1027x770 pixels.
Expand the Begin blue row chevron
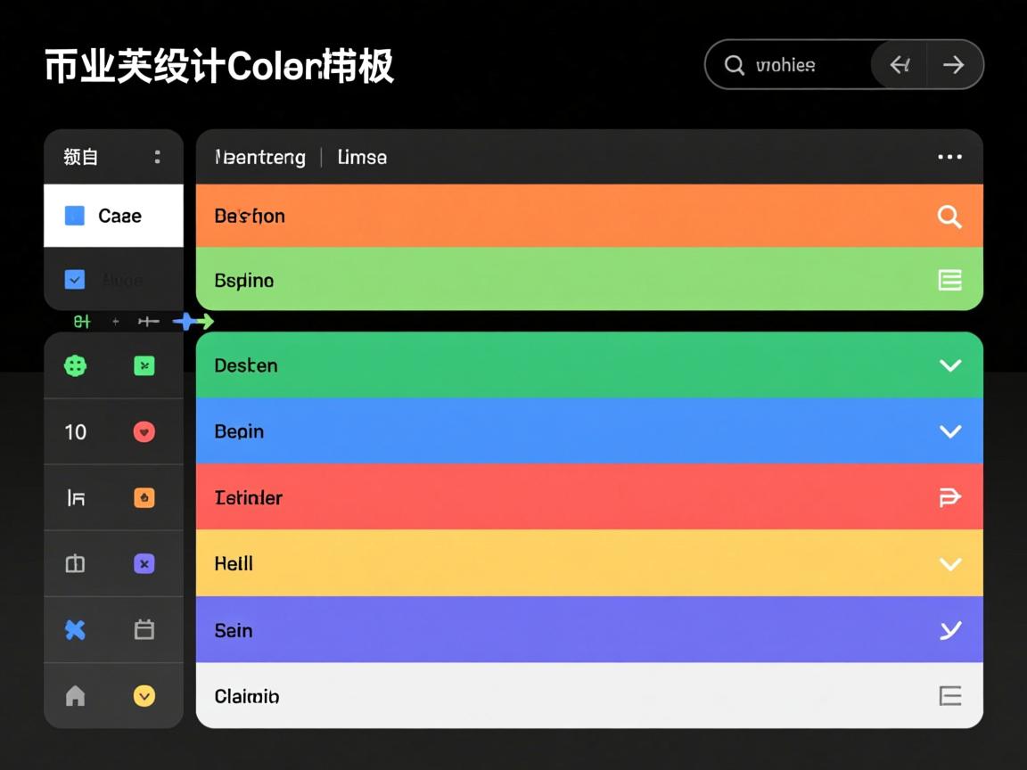949,431
